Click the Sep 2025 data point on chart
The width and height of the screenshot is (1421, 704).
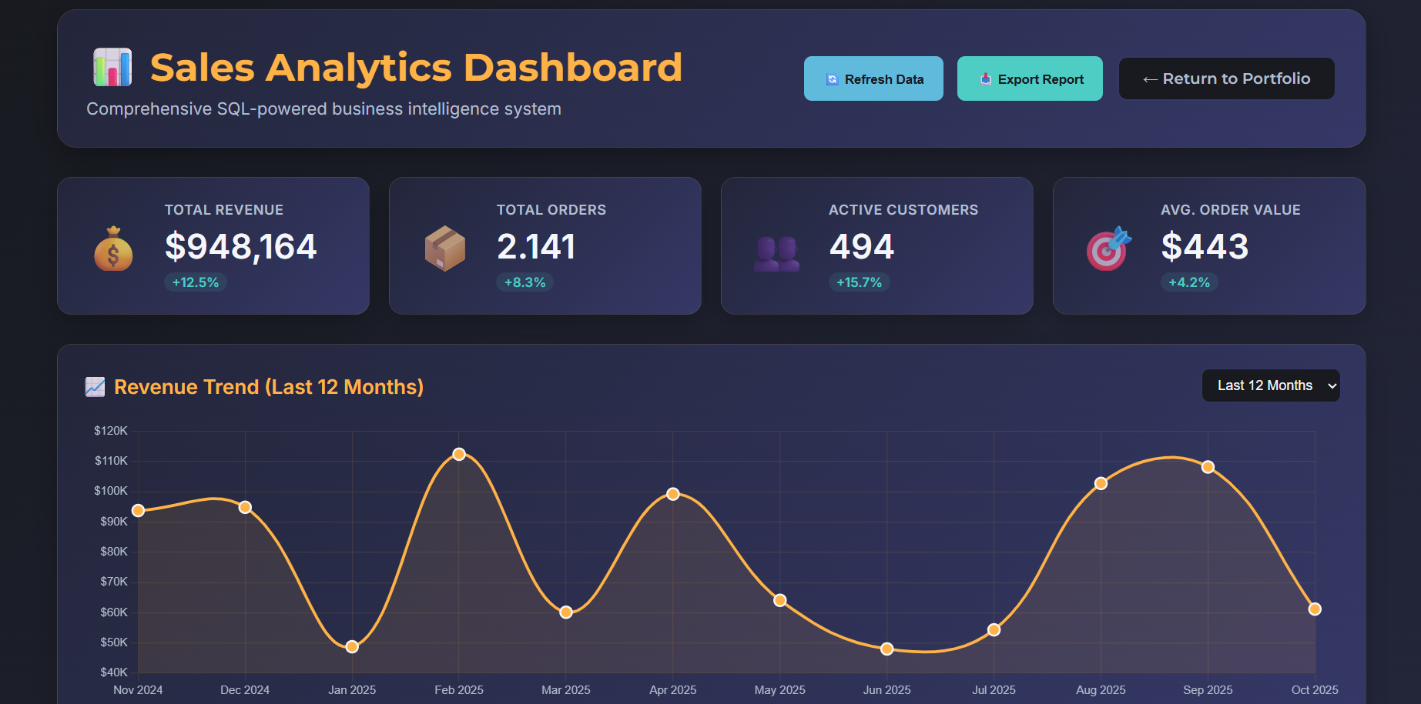1208,466
